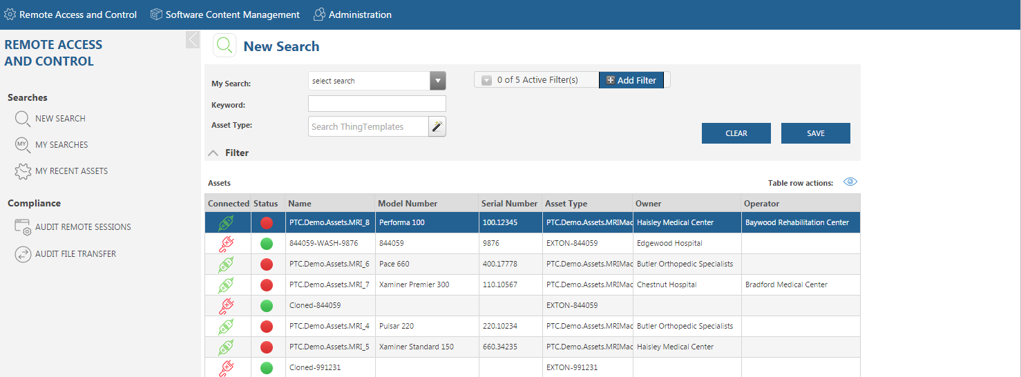This screenshot has width=1021, height=377.
Task: Click the MY SEARCHES icon
Action: [23, 145]
